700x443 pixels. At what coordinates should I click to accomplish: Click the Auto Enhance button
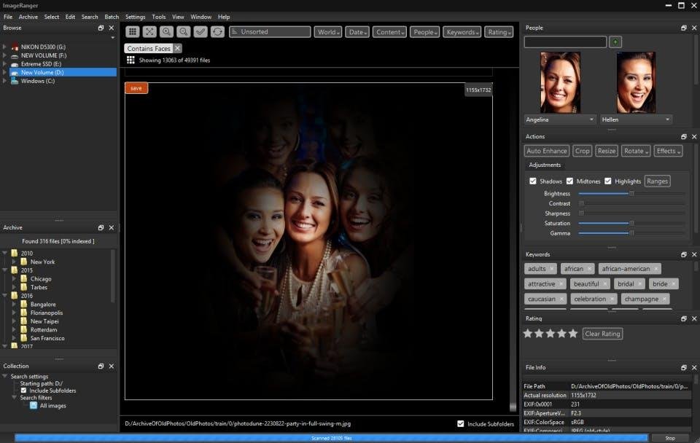[547, 151]
